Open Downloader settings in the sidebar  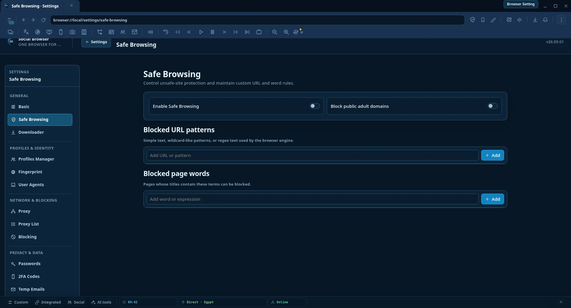pos(40,132)
